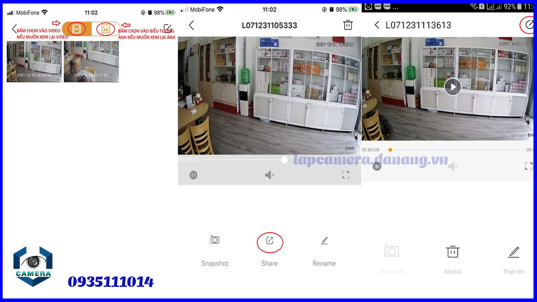This screenshot has width=537, height=302.
Task: Switch to the video tab in the album
Action: tap(76, 29)
